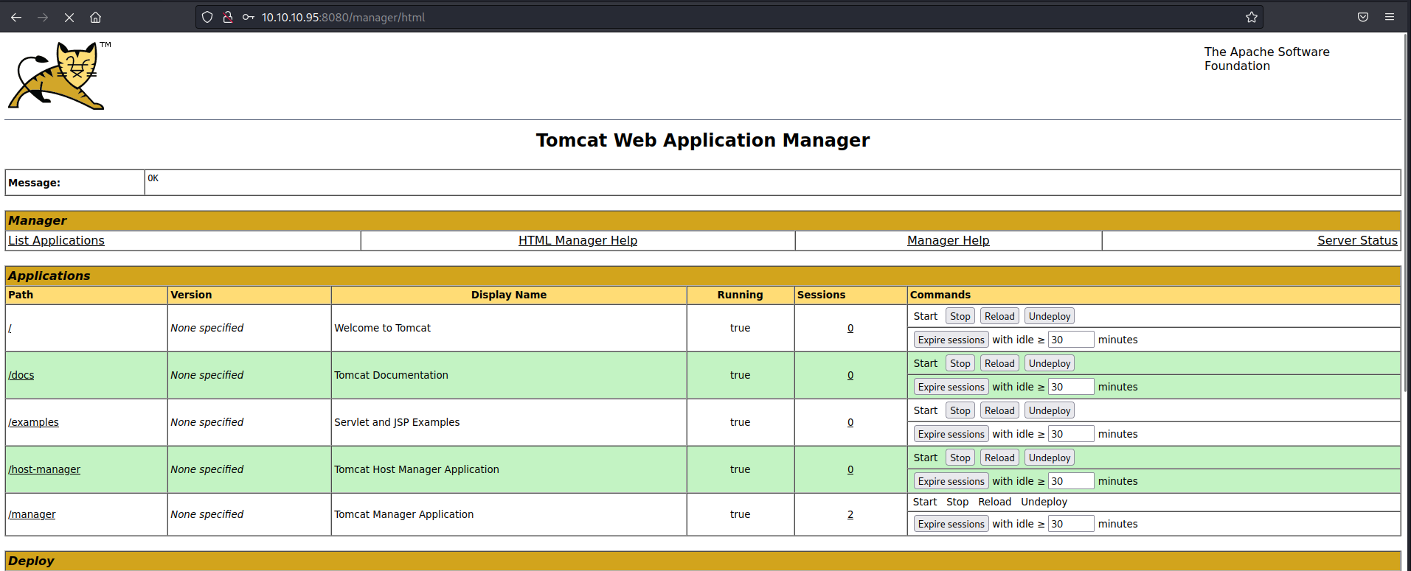Bookmark this page with the star icon
Viewport: 1411px width, 571px height.
point(1252,17)
